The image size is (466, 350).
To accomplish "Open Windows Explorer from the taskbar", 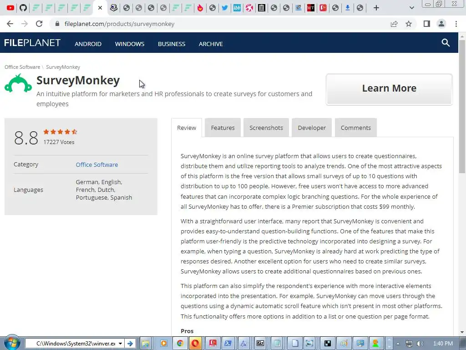I will 145,344.
